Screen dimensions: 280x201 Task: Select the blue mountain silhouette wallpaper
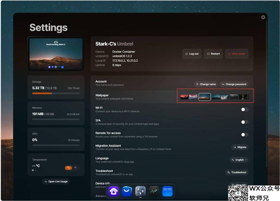216,97
